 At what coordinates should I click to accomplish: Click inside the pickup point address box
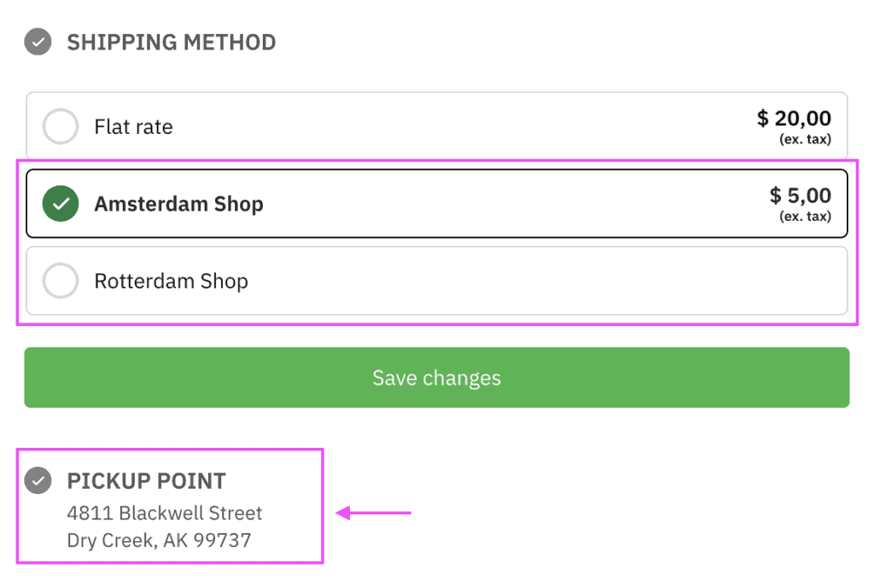pos(171,508)
